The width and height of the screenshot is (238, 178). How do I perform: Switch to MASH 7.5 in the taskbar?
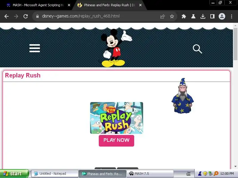[150, 174]
